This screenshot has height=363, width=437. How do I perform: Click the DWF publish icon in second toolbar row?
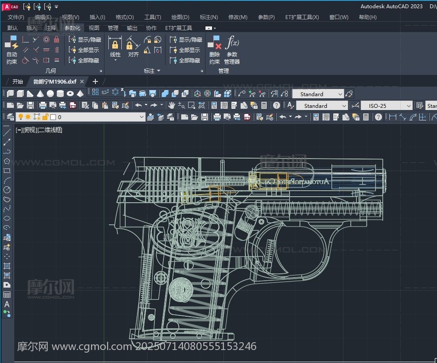pos(73,106)
